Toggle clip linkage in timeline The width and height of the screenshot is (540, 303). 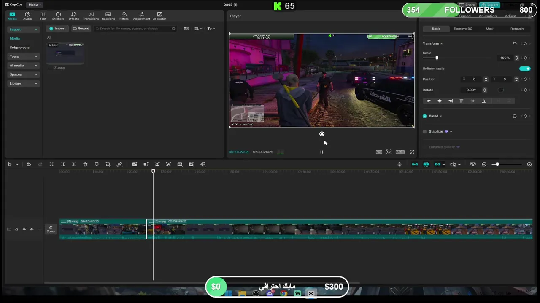(x=437, y=165)
